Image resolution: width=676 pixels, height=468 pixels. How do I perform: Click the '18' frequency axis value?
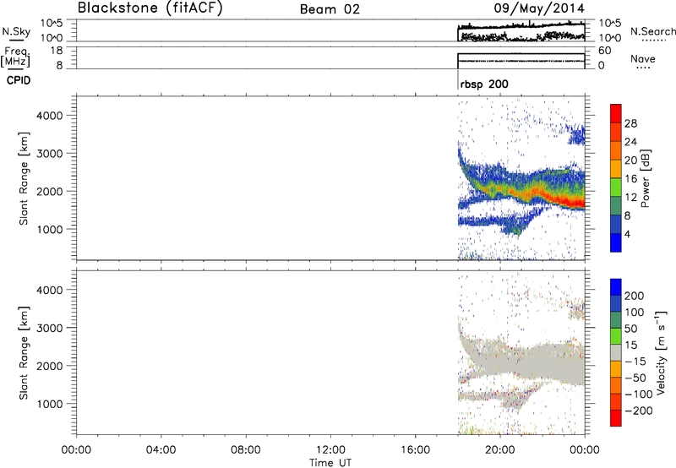[x=57, y=51]
